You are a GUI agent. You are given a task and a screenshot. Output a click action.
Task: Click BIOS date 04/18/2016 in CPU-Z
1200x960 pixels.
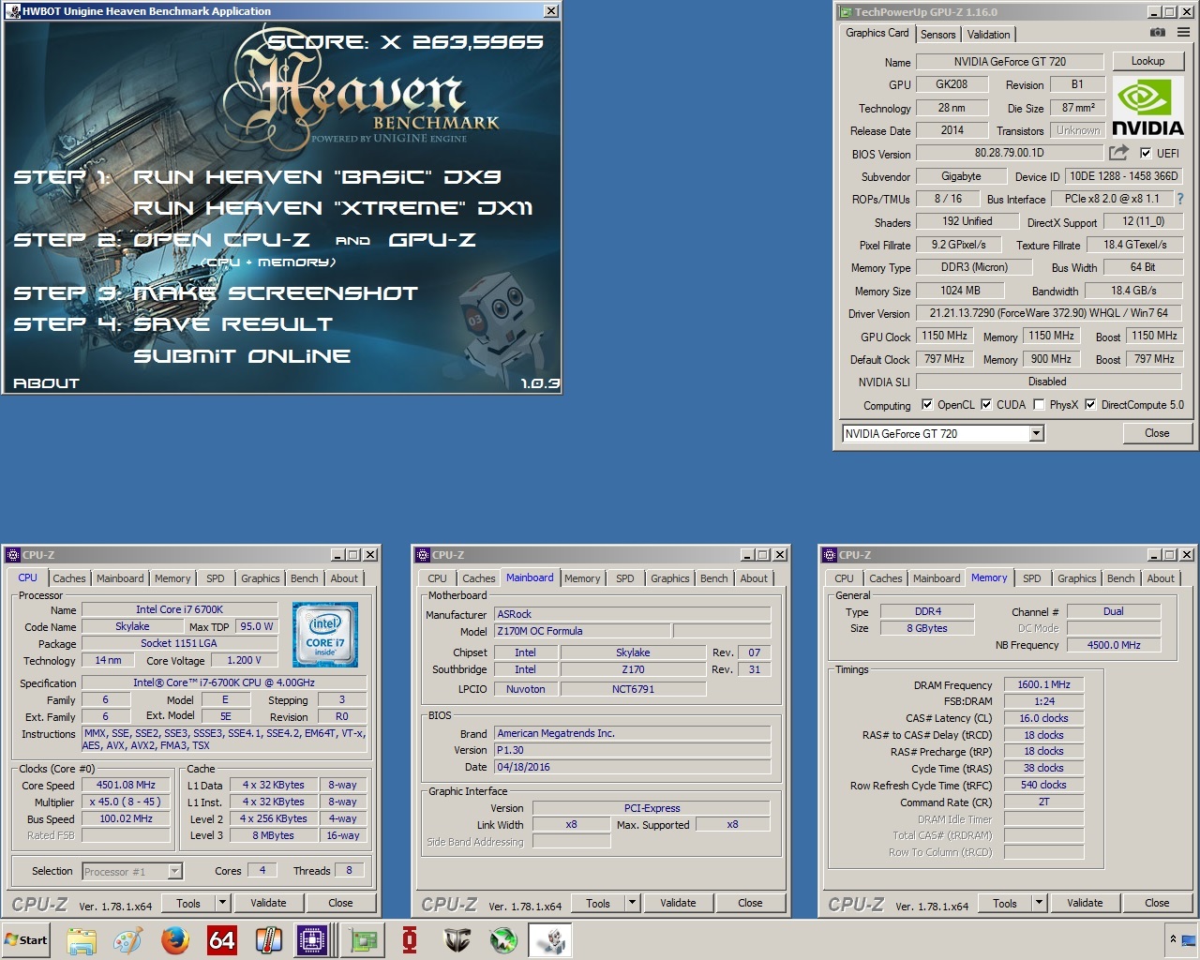tap(633, 767)
